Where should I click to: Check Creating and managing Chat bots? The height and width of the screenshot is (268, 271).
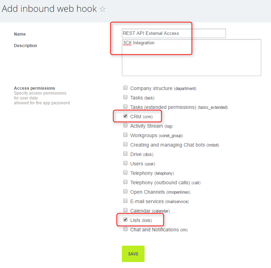[x=125, y=144]
